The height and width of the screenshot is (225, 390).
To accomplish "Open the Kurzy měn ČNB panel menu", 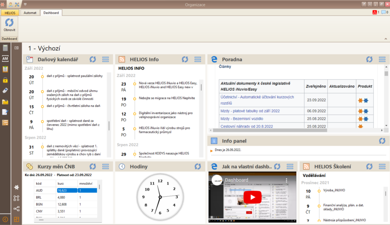I will tap(105, 167).
